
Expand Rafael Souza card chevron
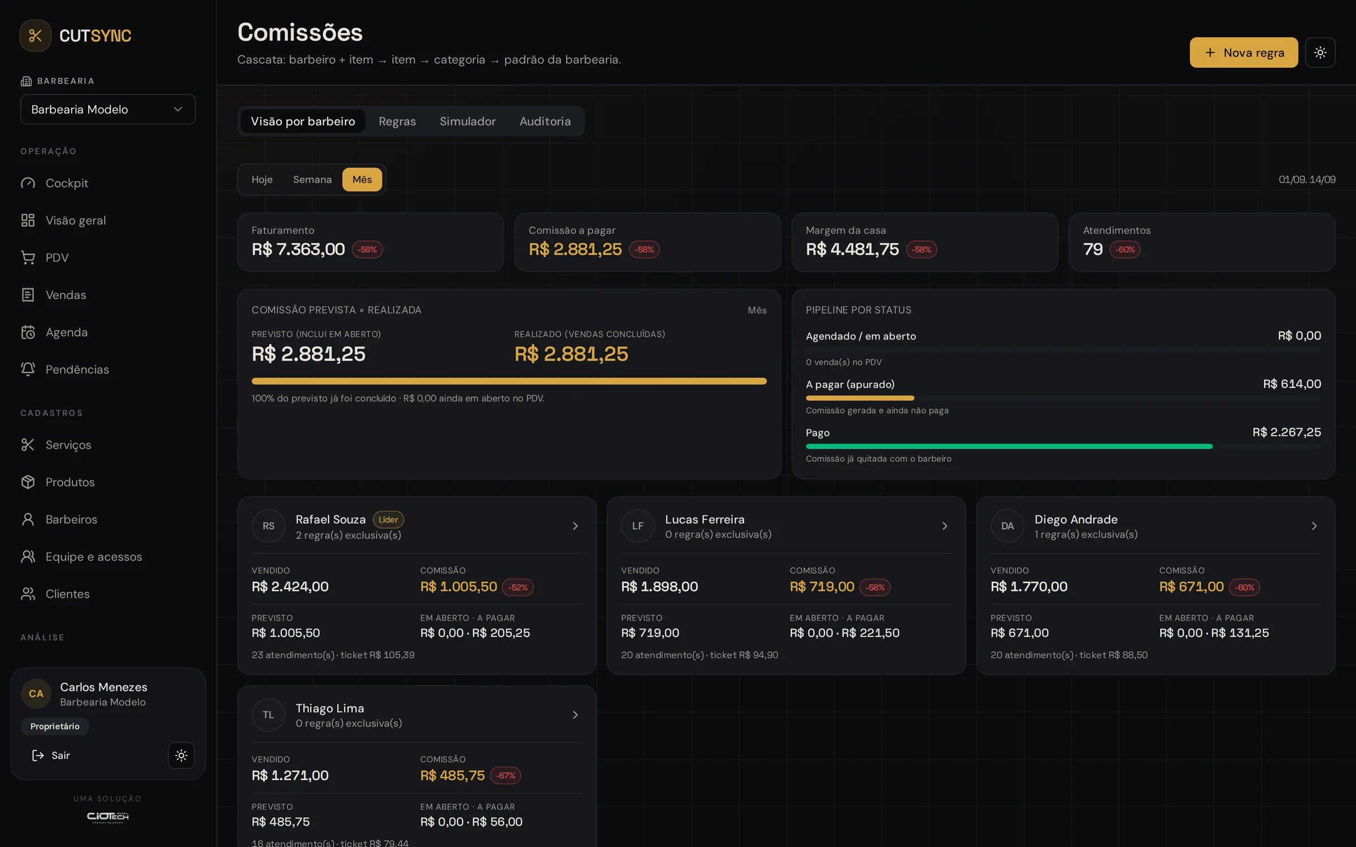point(575,526)
